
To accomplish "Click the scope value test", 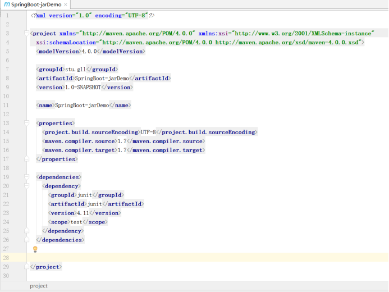I will click(76, 222).
